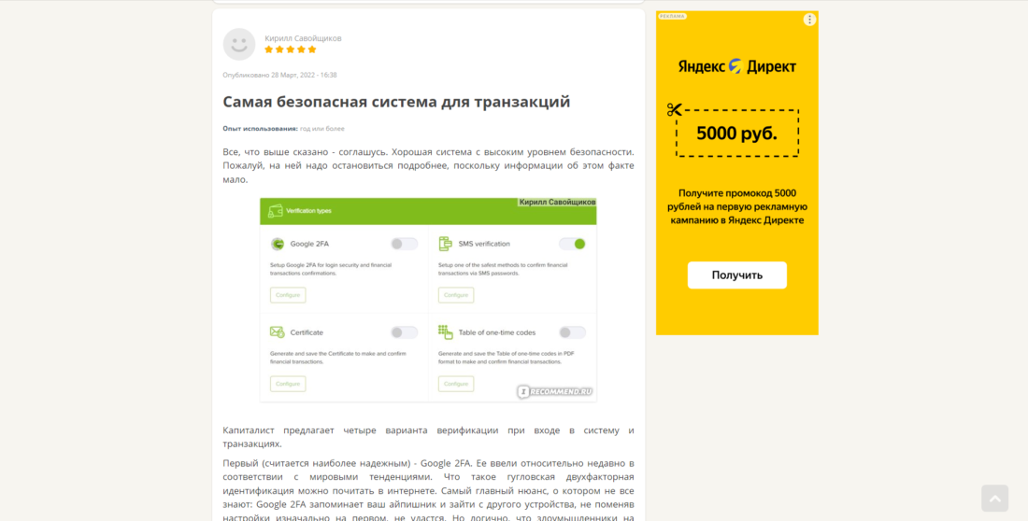Click the SMS verification label
This screenshot has width=1028, height=521.
tap(484, 244)
